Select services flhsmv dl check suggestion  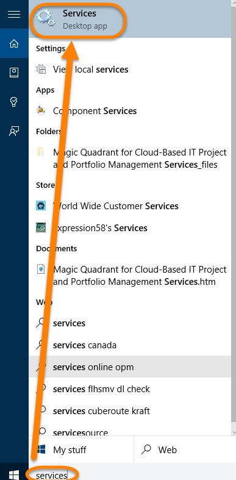[130, 389]
